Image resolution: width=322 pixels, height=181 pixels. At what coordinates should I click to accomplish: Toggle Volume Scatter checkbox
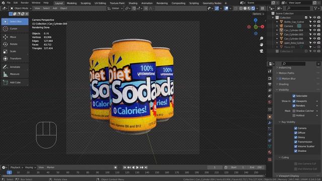pyautogui.click(x=295, y=146)
